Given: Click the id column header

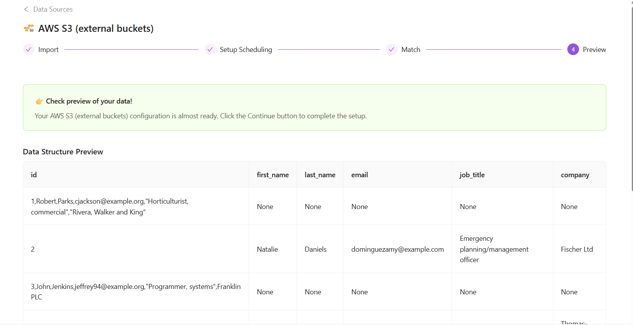Looking at the screenshot, I should point(34,175).
